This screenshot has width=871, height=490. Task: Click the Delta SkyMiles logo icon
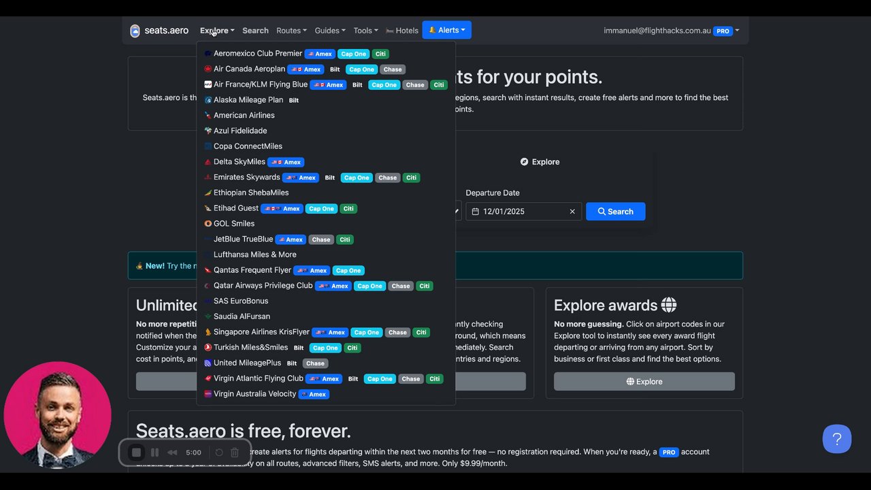tap(208, 162)
